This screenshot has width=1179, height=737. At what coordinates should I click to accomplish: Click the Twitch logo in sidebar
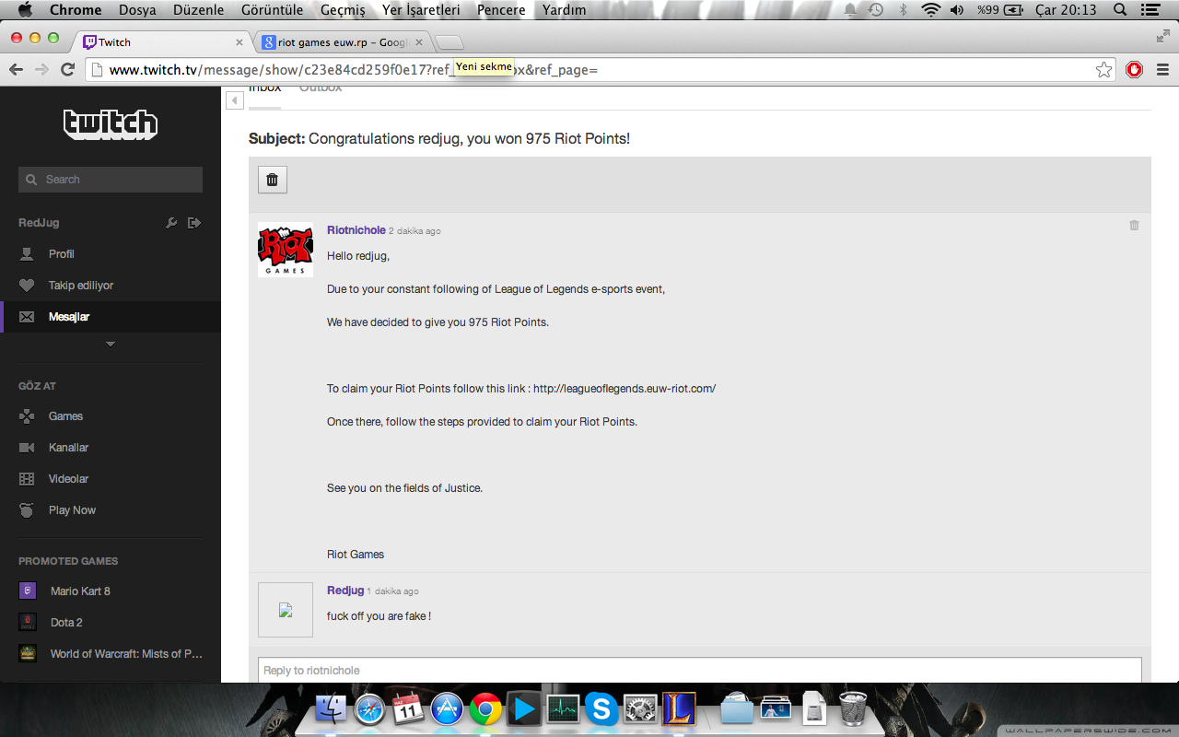111,123
